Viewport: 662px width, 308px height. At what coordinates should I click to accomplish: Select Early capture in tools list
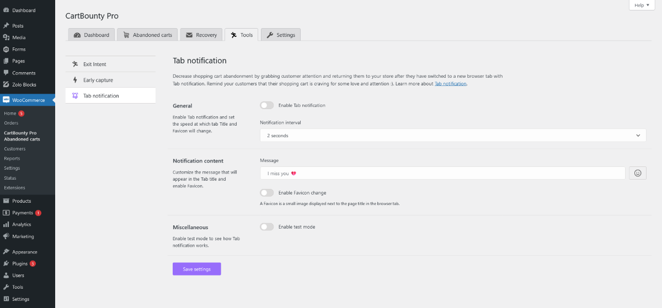(x=110, y=80)
